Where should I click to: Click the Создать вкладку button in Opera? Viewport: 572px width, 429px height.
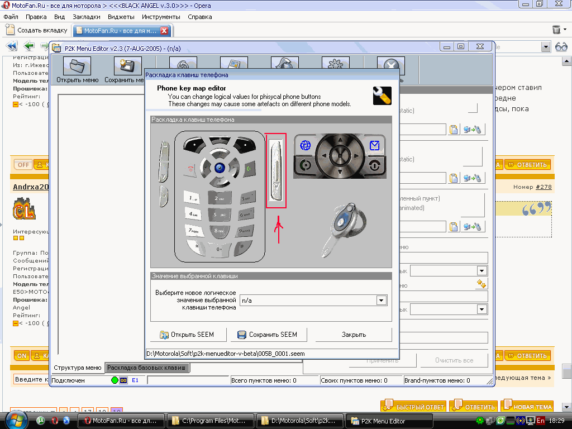coord(37,30)
